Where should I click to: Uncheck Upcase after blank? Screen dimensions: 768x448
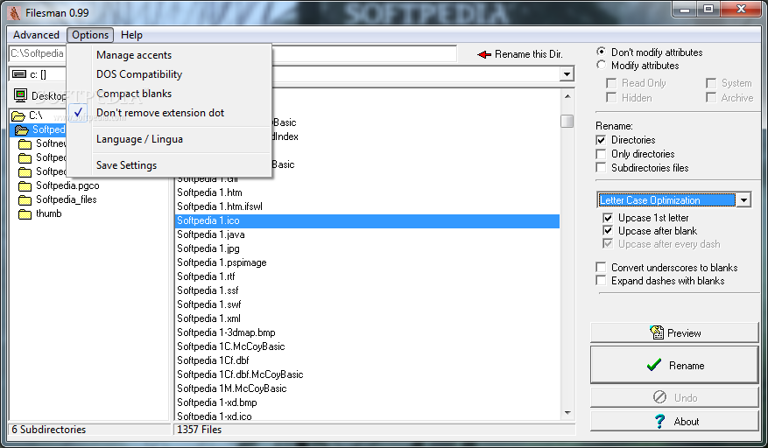(608, 231)
